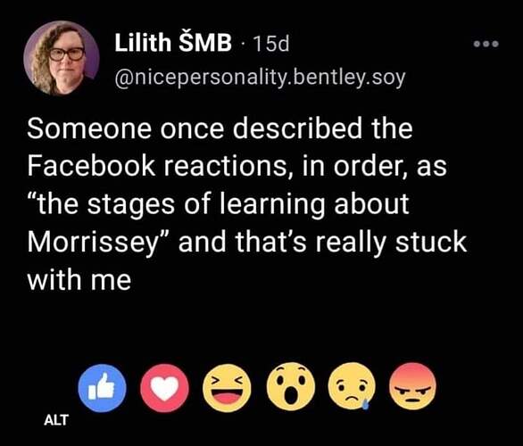Screen dimensions: 523x446
Task: Open the attached reactions image
Action: point(257,387)
